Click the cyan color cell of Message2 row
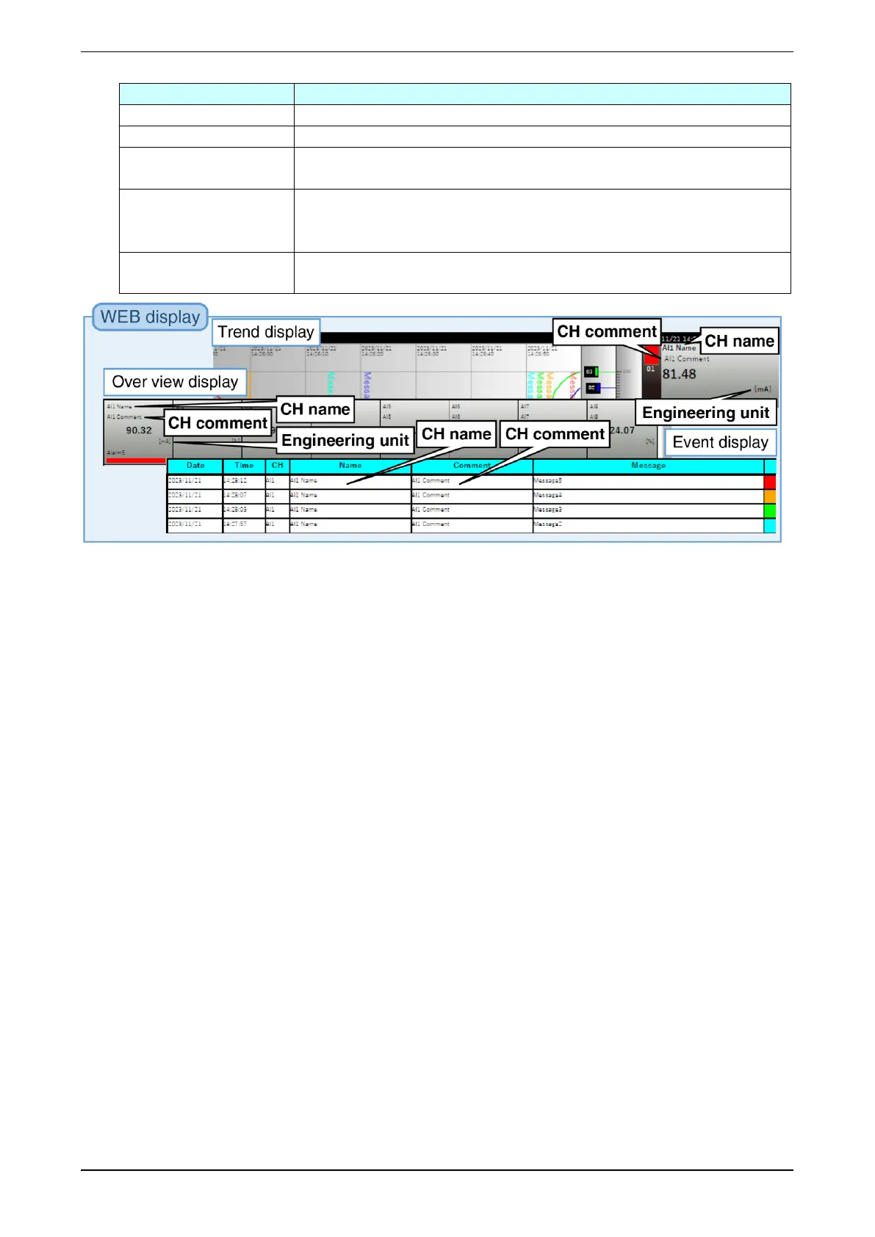Image resolution: width=875 pixels, height=1237 pixels. (770, 526)
